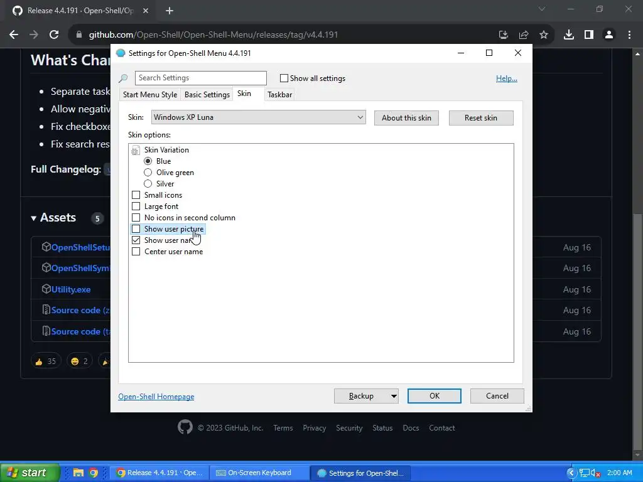The image size is (643, 482).
Task: Open a new Chrome tab
Action: click(170, 11)
